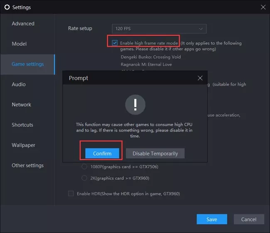Open Shortcuts settings

point(22,125)
